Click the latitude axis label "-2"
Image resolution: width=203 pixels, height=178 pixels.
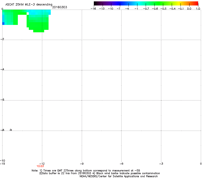point(2,39)
